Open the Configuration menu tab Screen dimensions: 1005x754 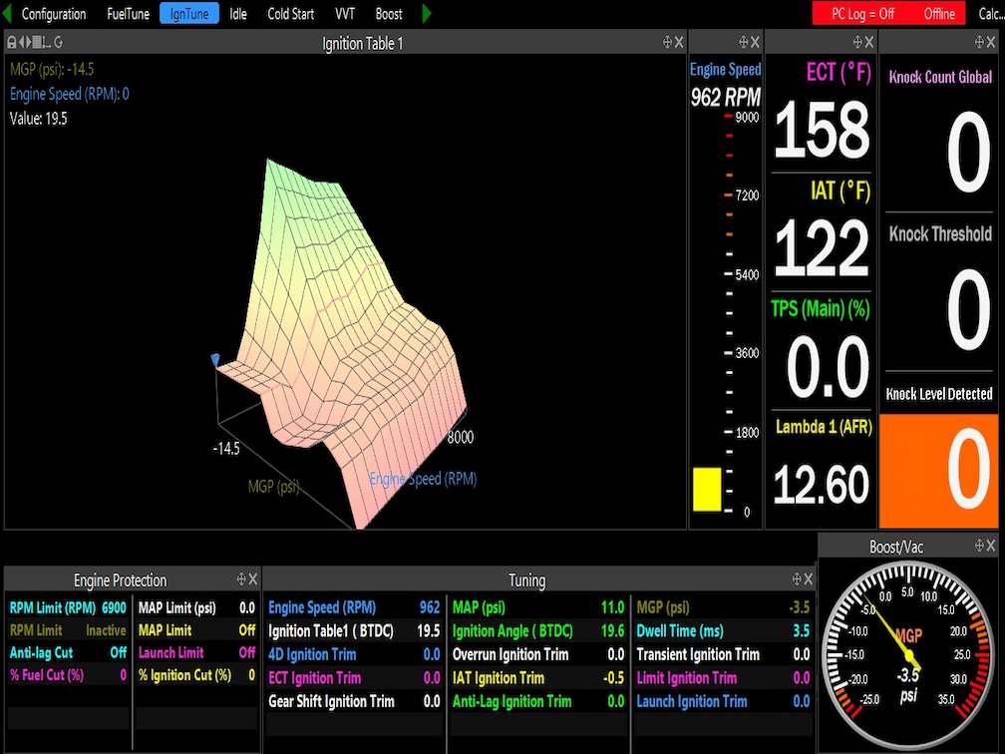pos(54,14)
